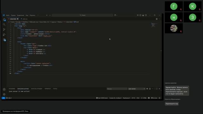
Task: Click participant avatar Г in the call panel
Action: tap(174, 6)
